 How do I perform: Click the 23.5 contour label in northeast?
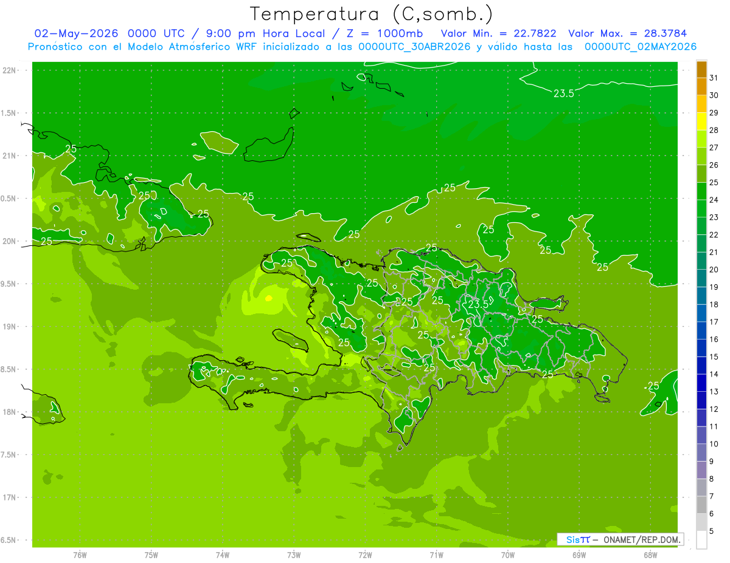coord(564,93)
